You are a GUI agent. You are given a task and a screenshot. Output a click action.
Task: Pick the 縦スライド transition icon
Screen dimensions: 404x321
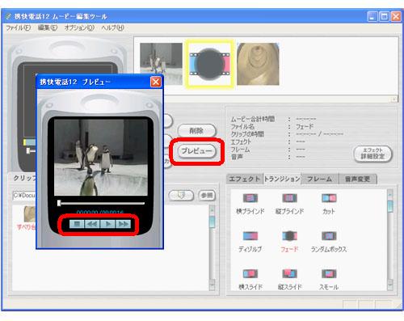tap(289, 274)
